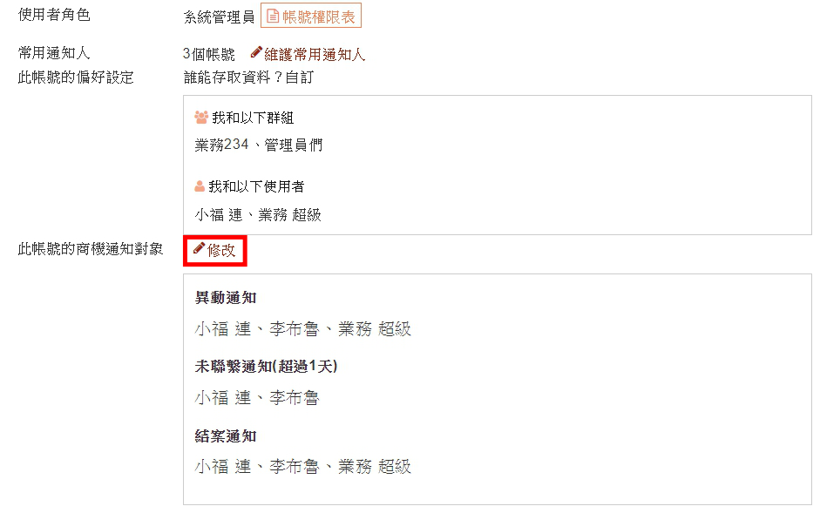The width and height of the screenshot is (820, 513).
Task: Click the pencil icon beside 維護常用通知人
Action: point(256,52)
